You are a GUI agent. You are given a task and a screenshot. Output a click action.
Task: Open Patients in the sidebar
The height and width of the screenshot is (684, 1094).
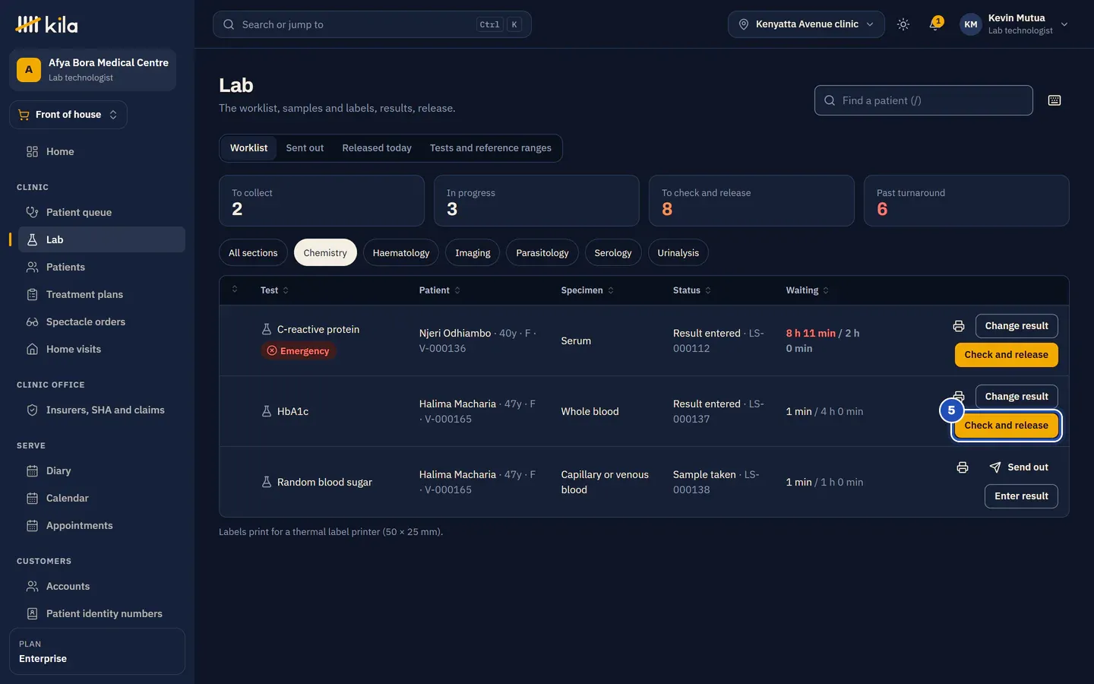pyautogui.click(x=102, y=268)
